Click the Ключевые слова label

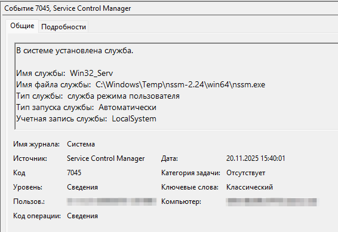coord(190,187)
